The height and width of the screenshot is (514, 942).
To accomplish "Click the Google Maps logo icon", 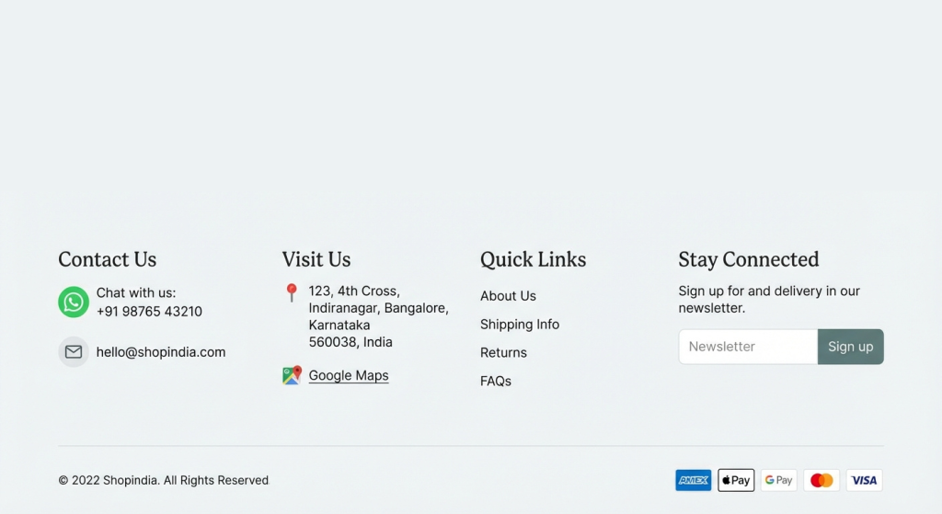I will pos(292,375).
